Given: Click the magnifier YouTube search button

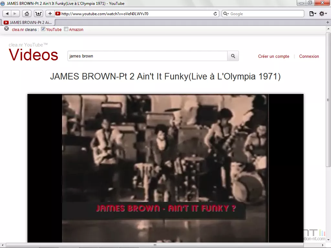Looking at the screenshot, I should pyautogui.click(x=233, y=56).
